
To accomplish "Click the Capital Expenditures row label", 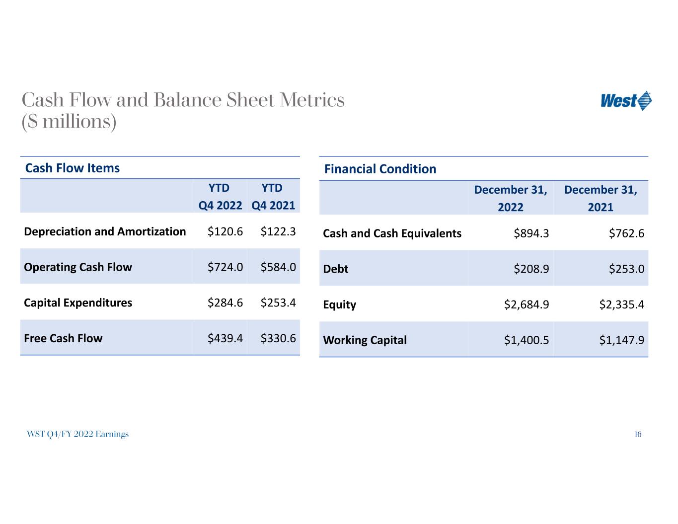I will pyautogui.click(x=78, y=303).
